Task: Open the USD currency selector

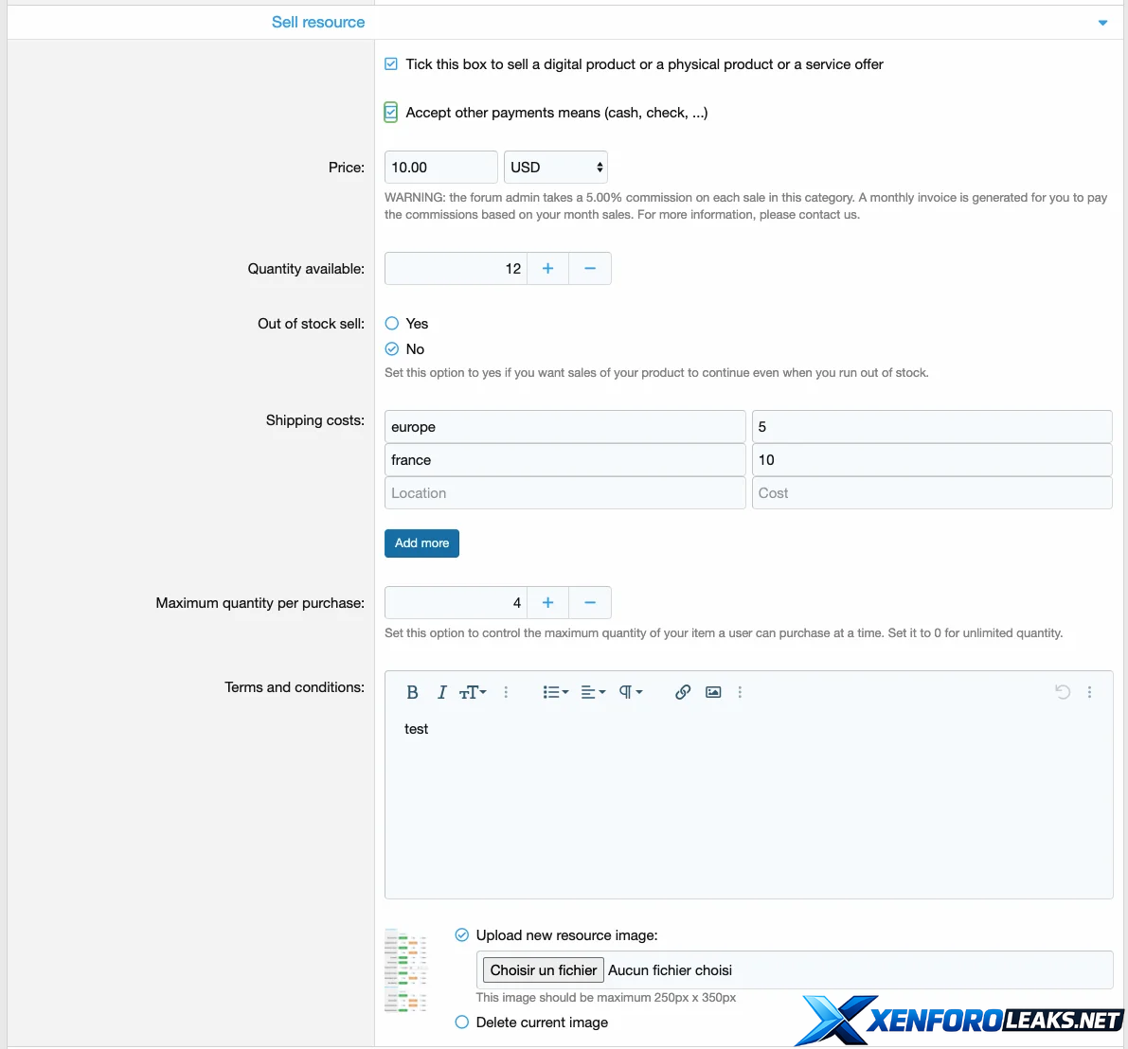Action: 555,168
